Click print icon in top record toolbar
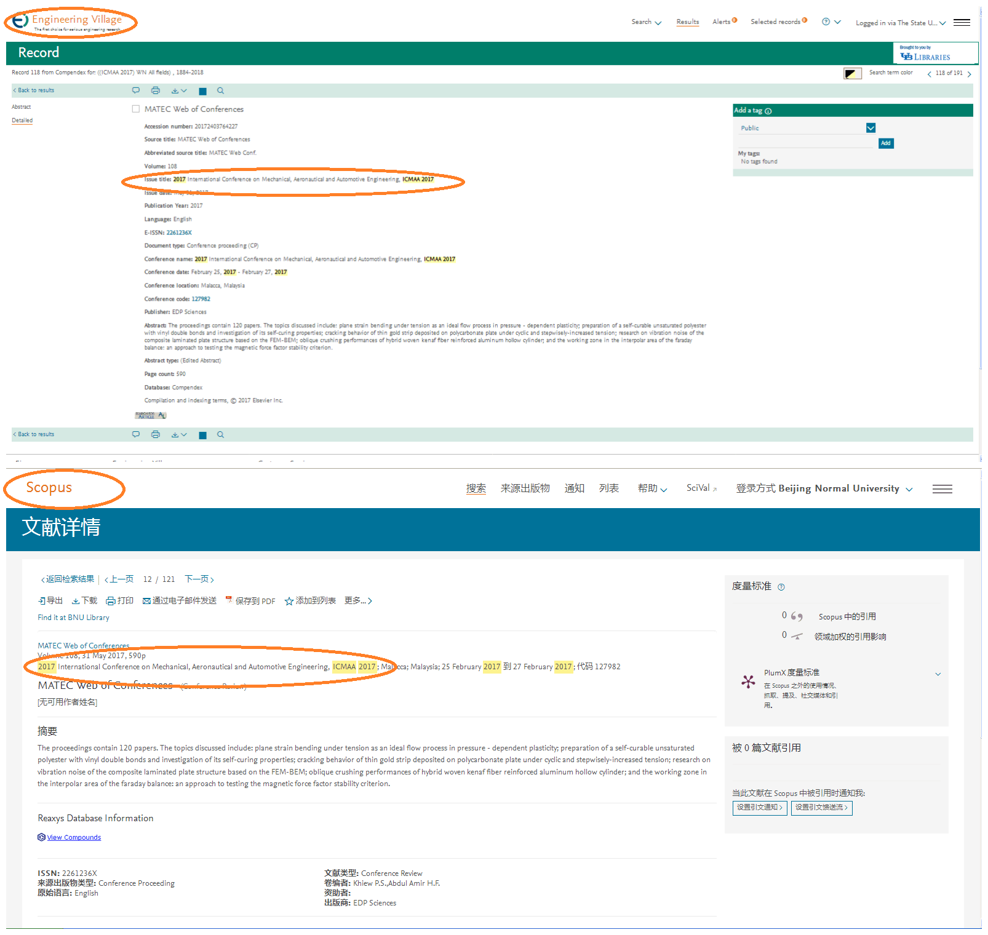The width and height of the screenshot is (988, 935). pyautogui.click(x=156, y=90)
